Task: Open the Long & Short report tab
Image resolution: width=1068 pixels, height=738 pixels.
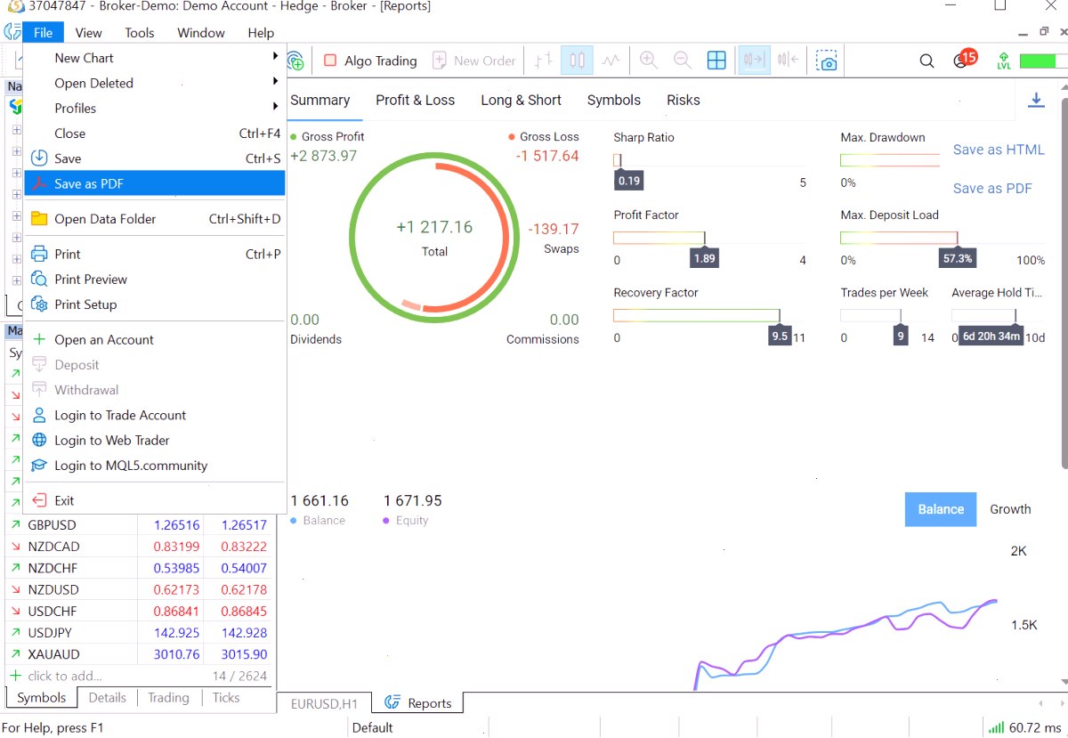Action: pyautogui.click(x=521, y=100)
